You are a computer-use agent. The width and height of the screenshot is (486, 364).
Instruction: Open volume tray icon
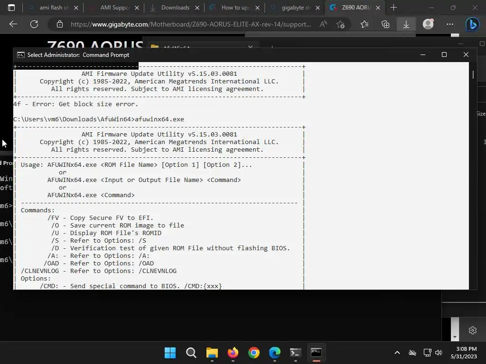pos(438,353)
